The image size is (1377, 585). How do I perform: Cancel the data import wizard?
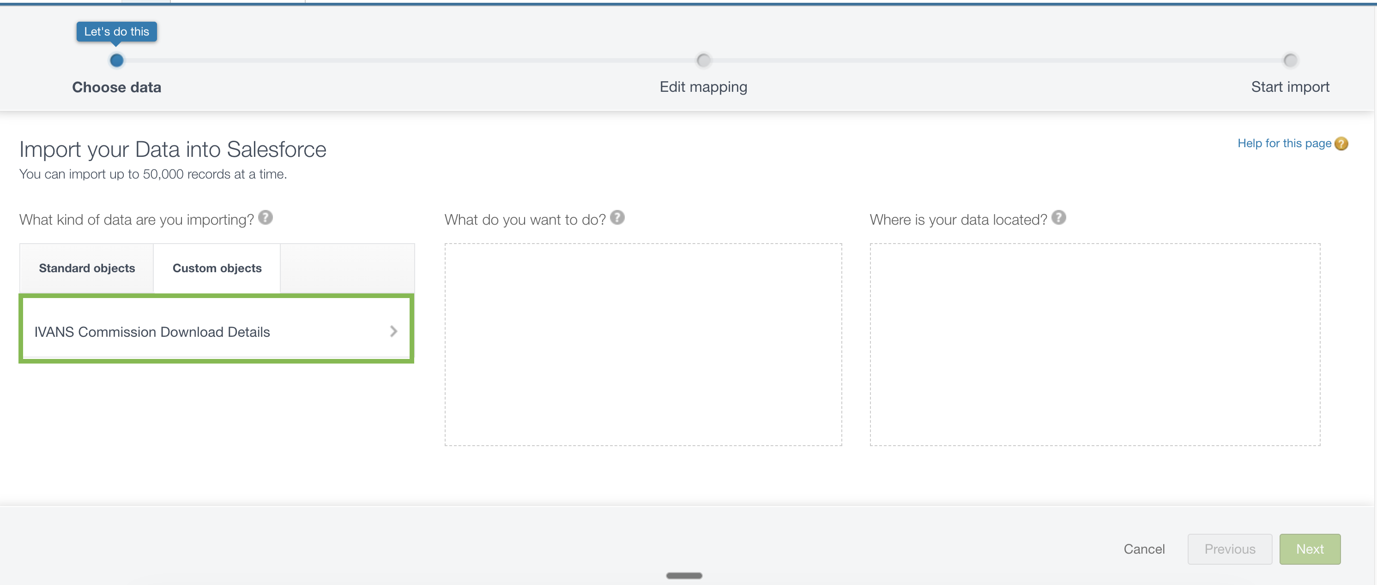coord(1144,549)
